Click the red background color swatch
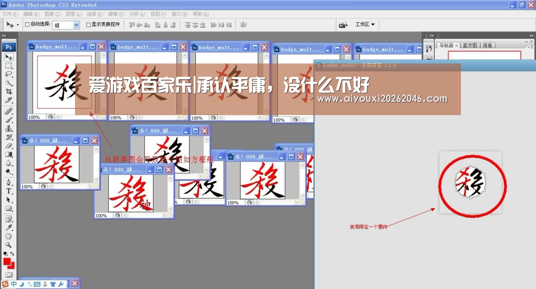536x289 pixels. 12,266
